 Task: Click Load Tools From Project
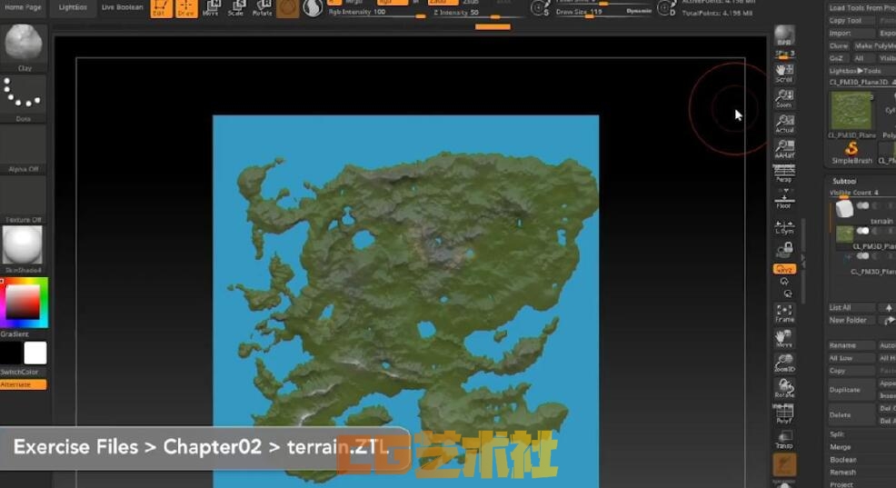click(861, 8)
